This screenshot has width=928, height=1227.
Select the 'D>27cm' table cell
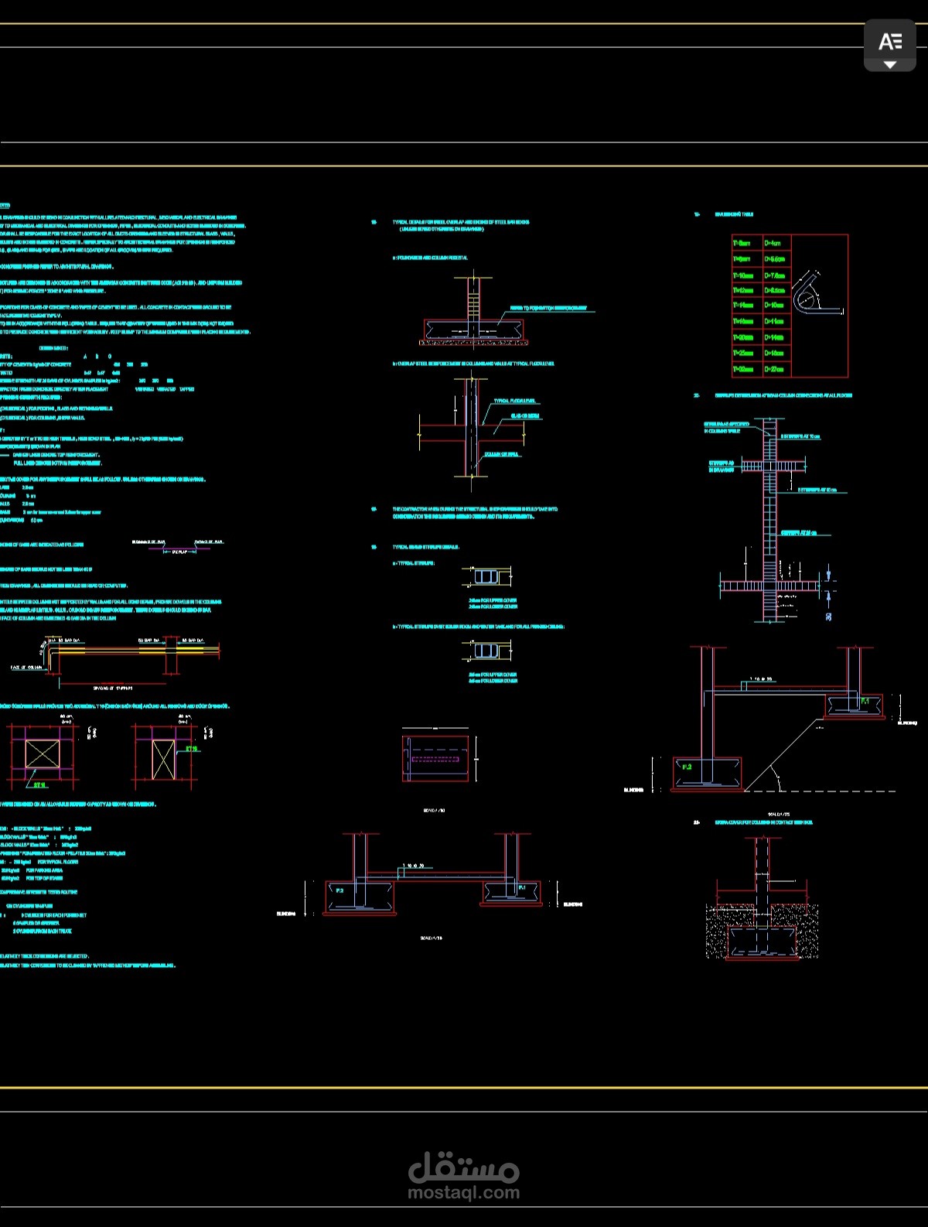(x=776, y=369)
